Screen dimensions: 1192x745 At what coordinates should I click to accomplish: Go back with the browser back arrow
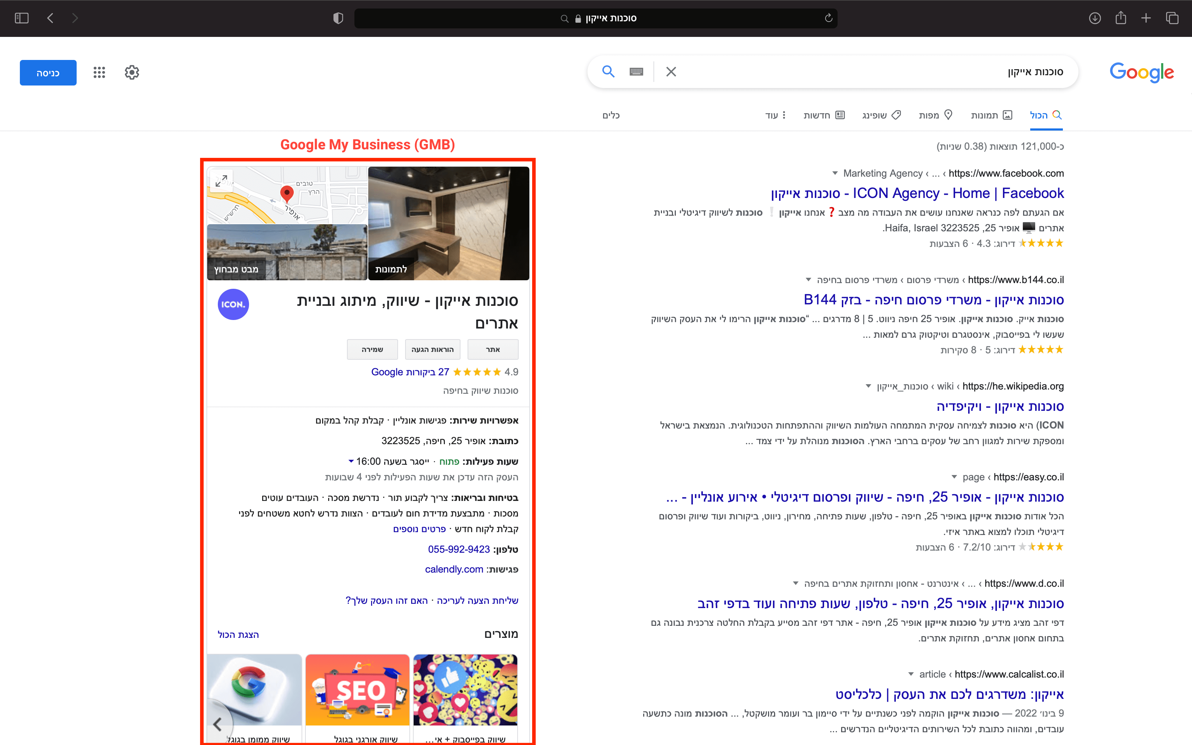pos(50,18)
